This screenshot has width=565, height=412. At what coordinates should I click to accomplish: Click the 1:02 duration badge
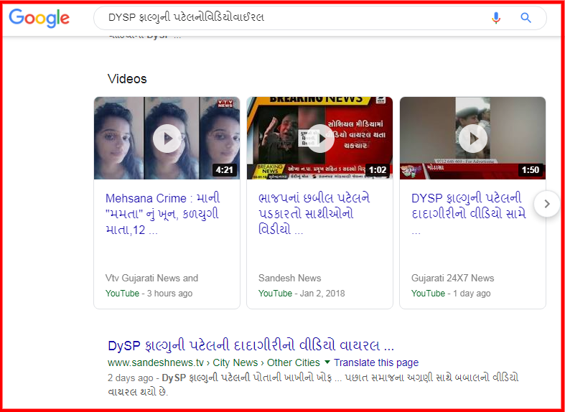pos(378,169)
